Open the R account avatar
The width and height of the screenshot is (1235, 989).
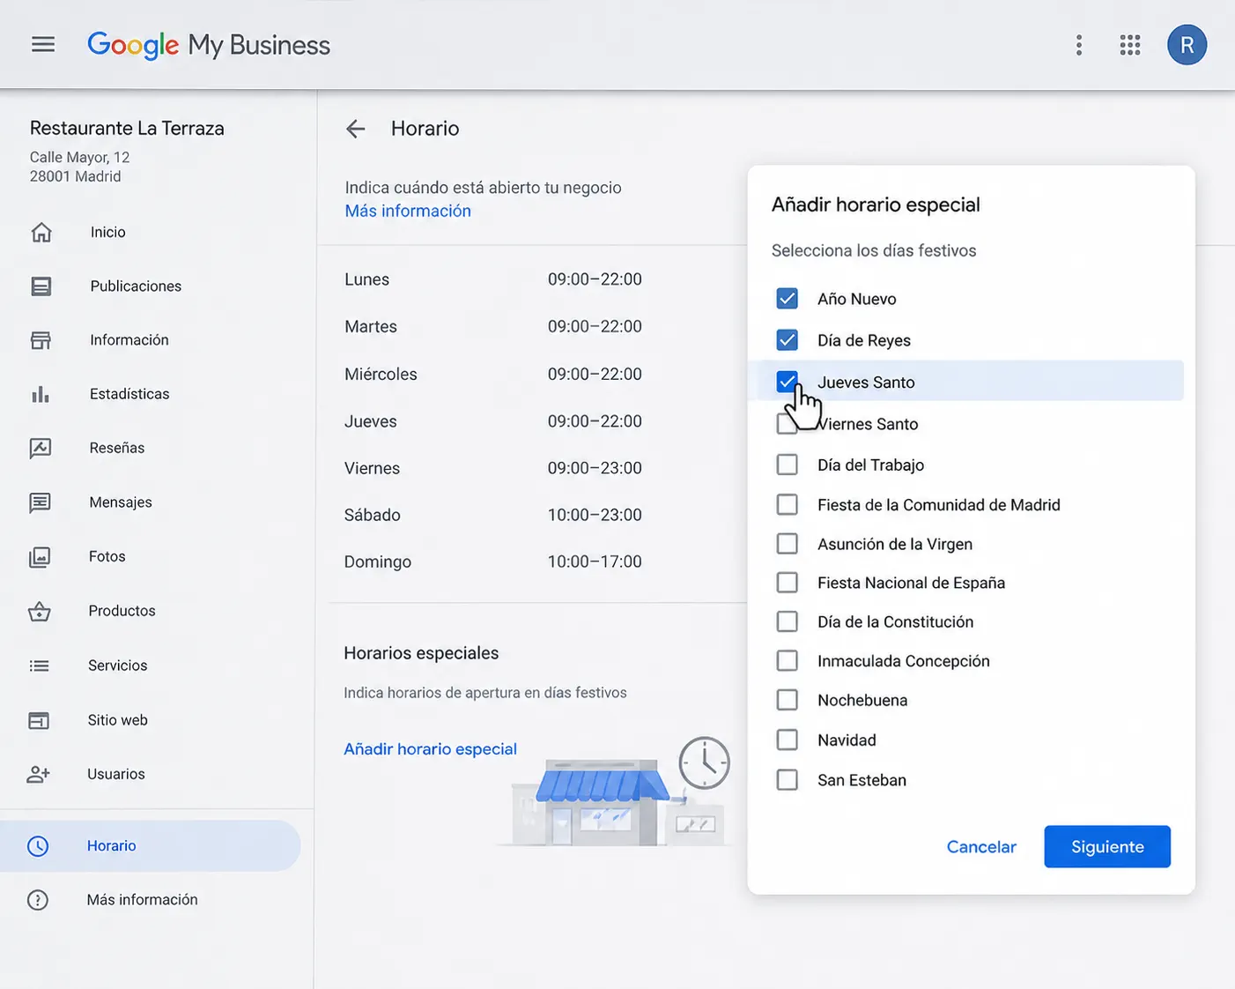pyautogui.click(x=1187, y=45)
